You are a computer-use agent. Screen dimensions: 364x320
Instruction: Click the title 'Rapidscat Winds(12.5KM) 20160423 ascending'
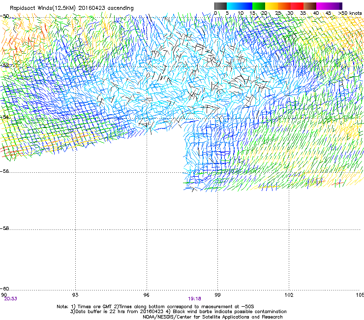pyautogui.click(x=72, y=8)
